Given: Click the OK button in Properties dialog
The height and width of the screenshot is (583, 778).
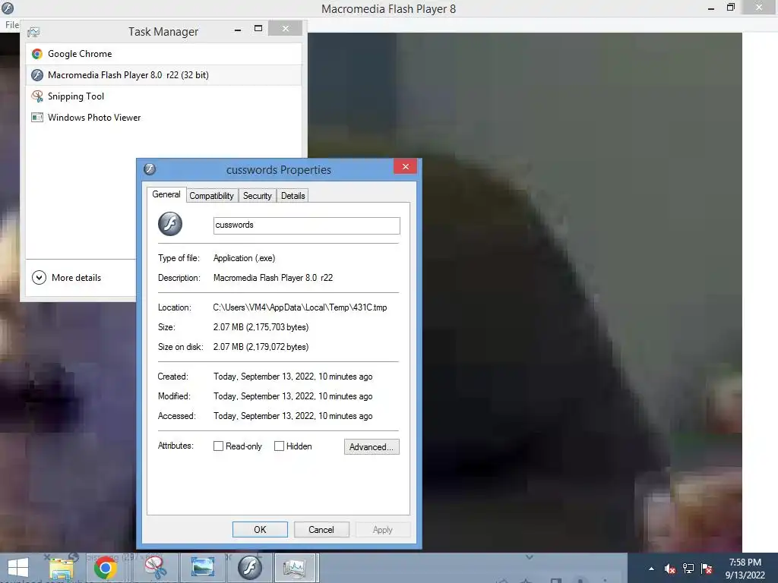Looking at the screenshot, I should [260, 529].
